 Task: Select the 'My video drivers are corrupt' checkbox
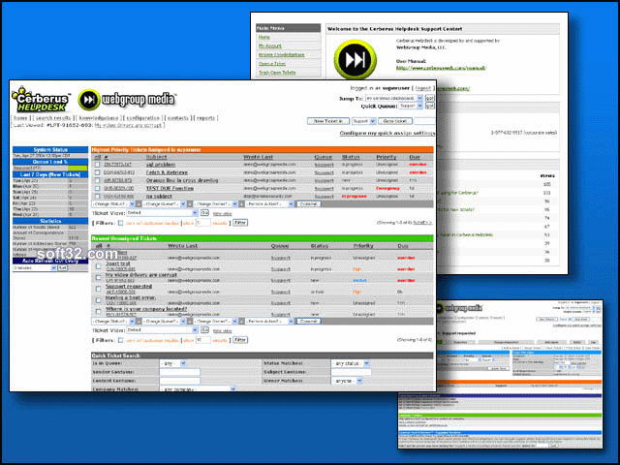pyautogui.click(x=98, y=278)
